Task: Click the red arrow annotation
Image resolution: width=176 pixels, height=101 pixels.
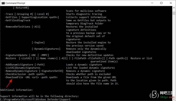Action: pos(9,83)
